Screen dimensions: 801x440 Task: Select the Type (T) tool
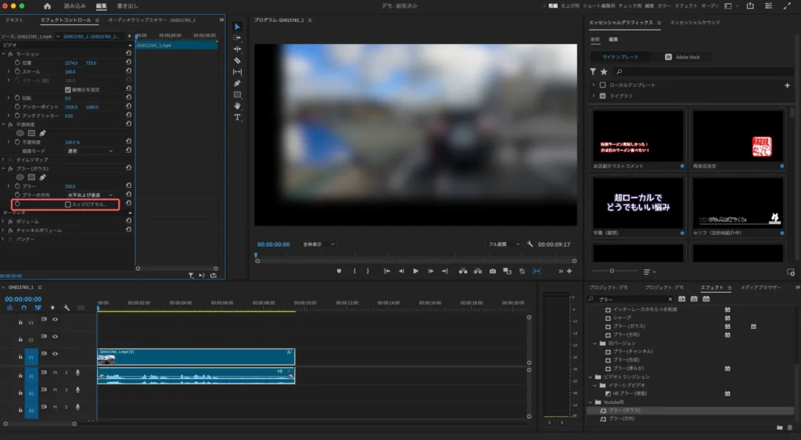(238, 117)
